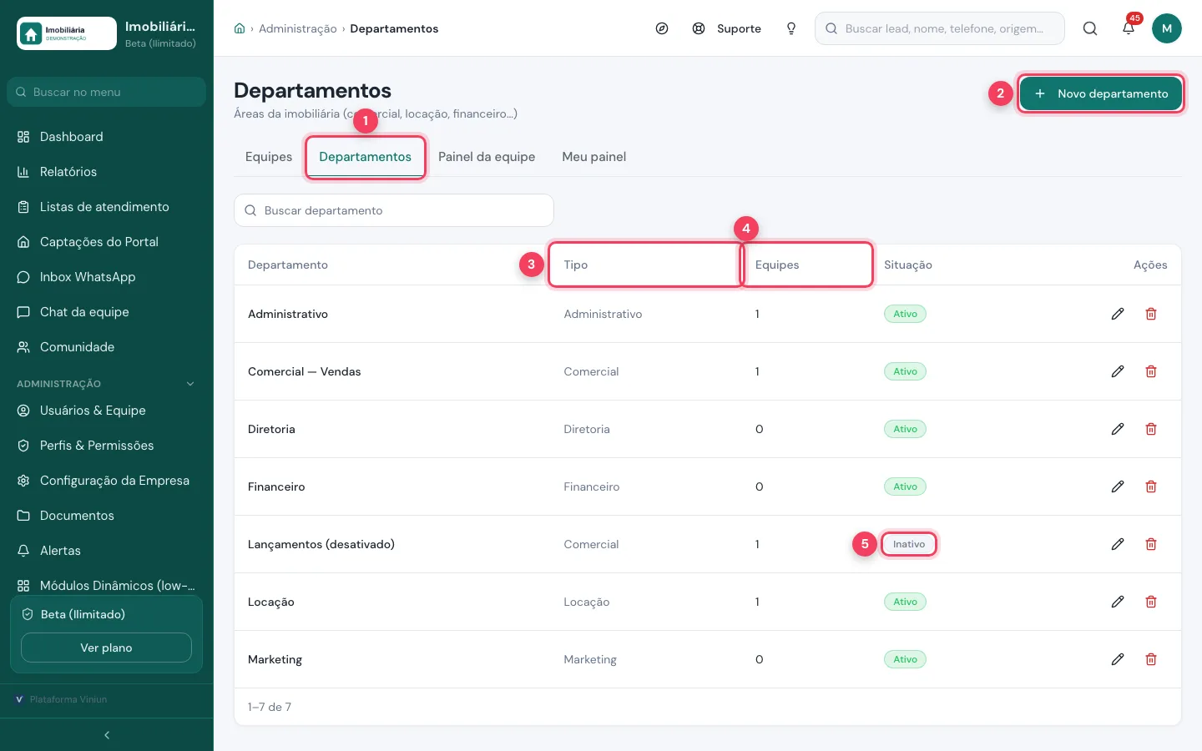
Task: Delete the Locação department
Action: coord(1151,602)
